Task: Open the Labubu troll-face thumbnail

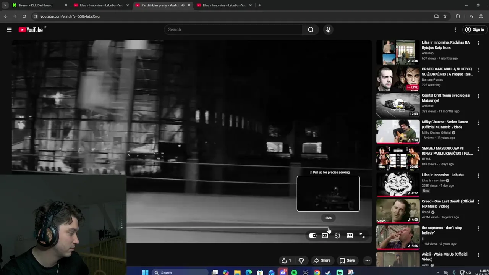Action: coord(398,184)
